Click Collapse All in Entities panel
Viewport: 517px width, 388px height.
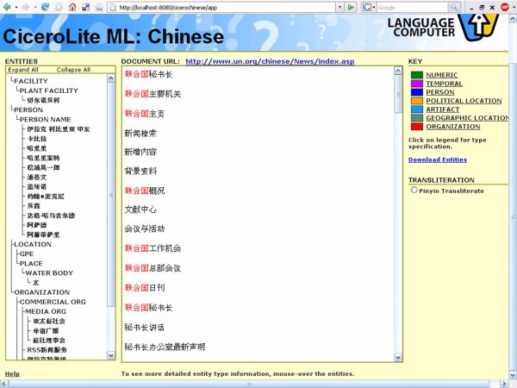click(x=73, y=70)
